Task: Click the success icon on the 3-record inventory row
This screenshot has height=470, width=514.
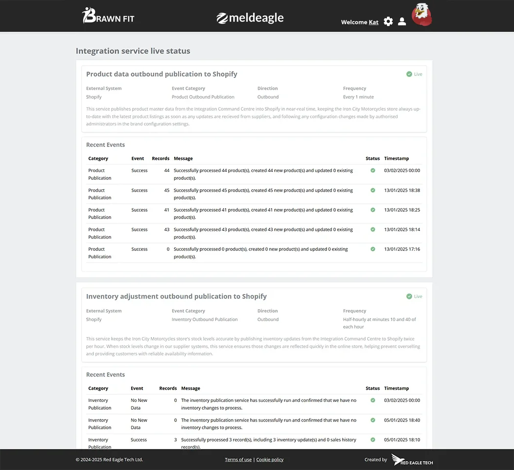Action: [x=372, y=440]
